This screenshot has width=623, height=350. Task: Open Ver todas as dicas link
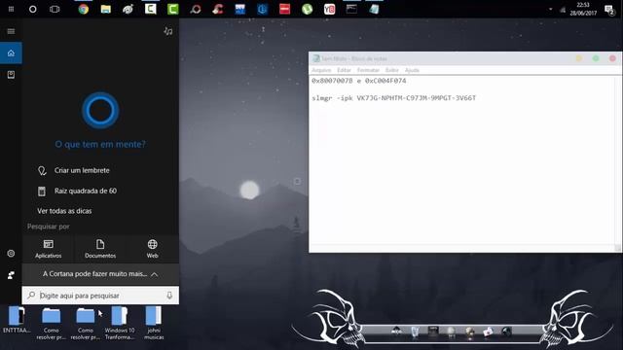(64, 211)
